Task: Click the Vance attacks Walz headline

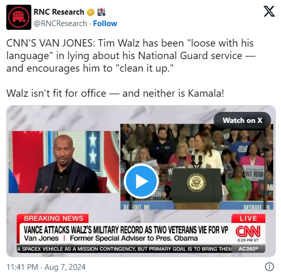Action: tap(126, 230)
